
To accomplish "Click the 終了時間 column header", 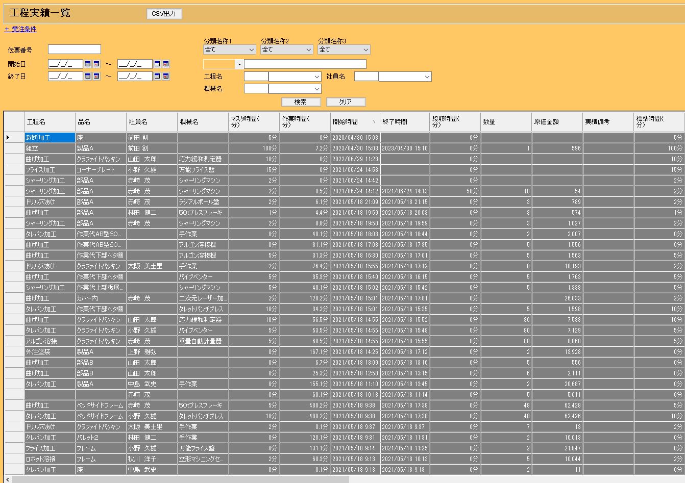I will click(x=405, y=122).
